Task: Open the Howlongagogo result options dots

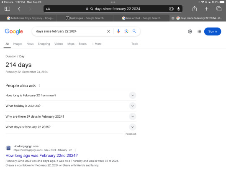Action: pyautogui.click(x=75, y=150)
